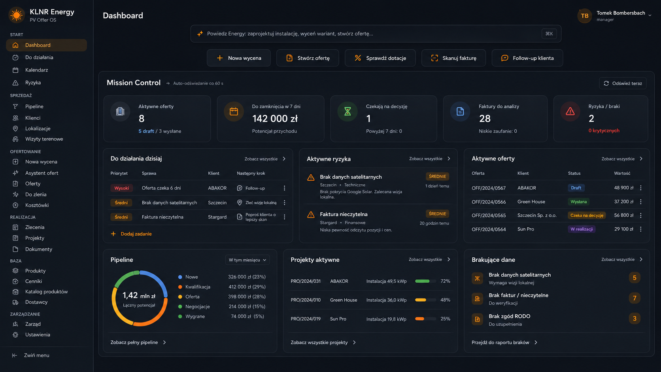Click the ABAKOR project 72% progress bar

click(x=425, y=281)
